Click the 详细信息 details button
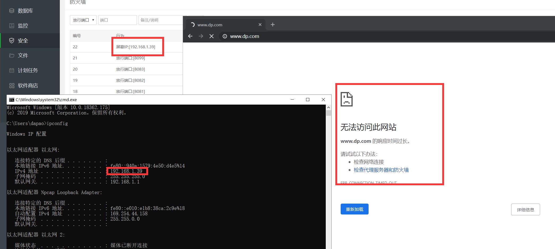Image resolution: width=555 pixels, height=249 pixels. point(525,209)
